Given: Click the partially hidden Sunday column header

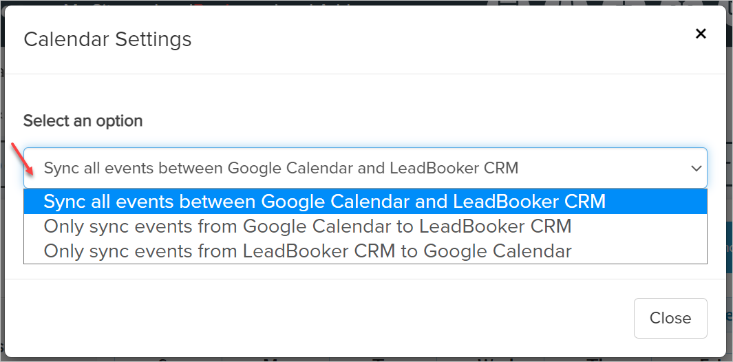Looking at the screenshot, I should click(163, 359).
